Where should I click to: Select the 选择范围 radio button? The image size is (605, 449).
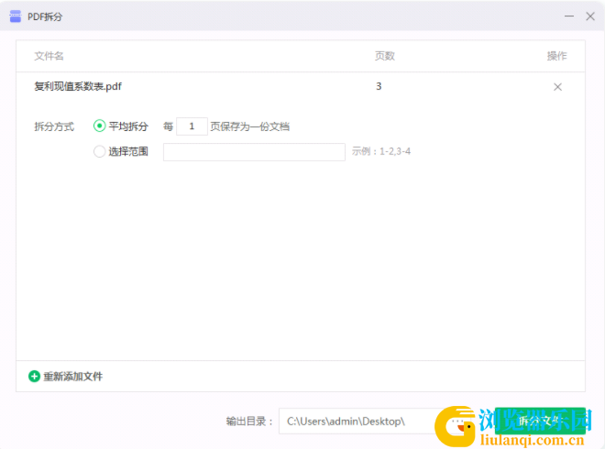[x=99, y=151]
